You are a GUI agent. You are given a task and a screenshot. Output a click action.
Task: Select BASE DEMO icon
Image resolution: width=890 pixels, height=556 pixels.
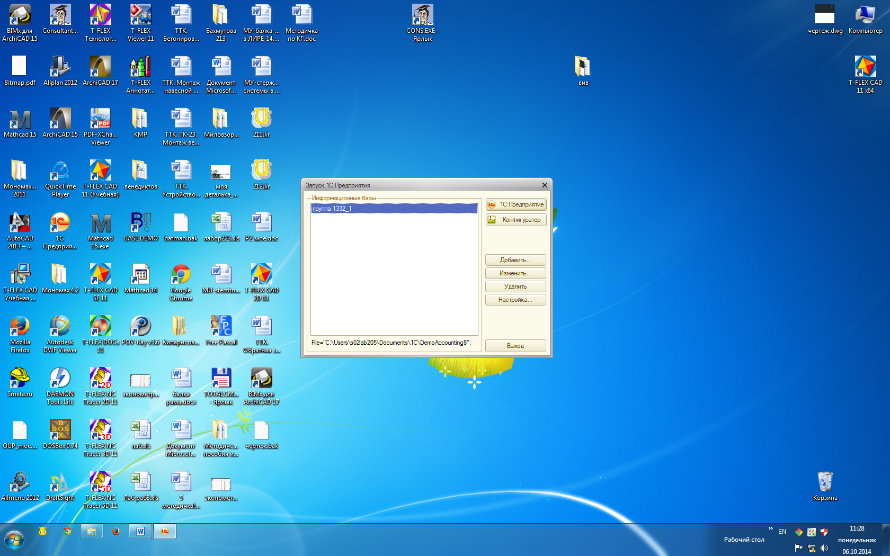tap(140, 227)
